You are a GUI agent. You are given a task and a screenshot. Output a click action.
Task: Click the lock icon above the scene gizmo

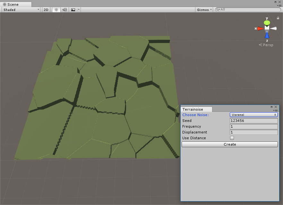point(278,18)
